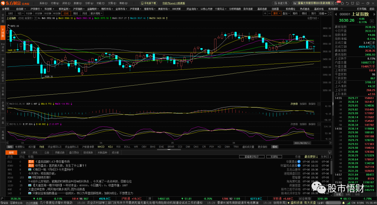Switch to the 盘口异动 tab
The width and height of the screenshot is (377, 205).
coord(74,153)
